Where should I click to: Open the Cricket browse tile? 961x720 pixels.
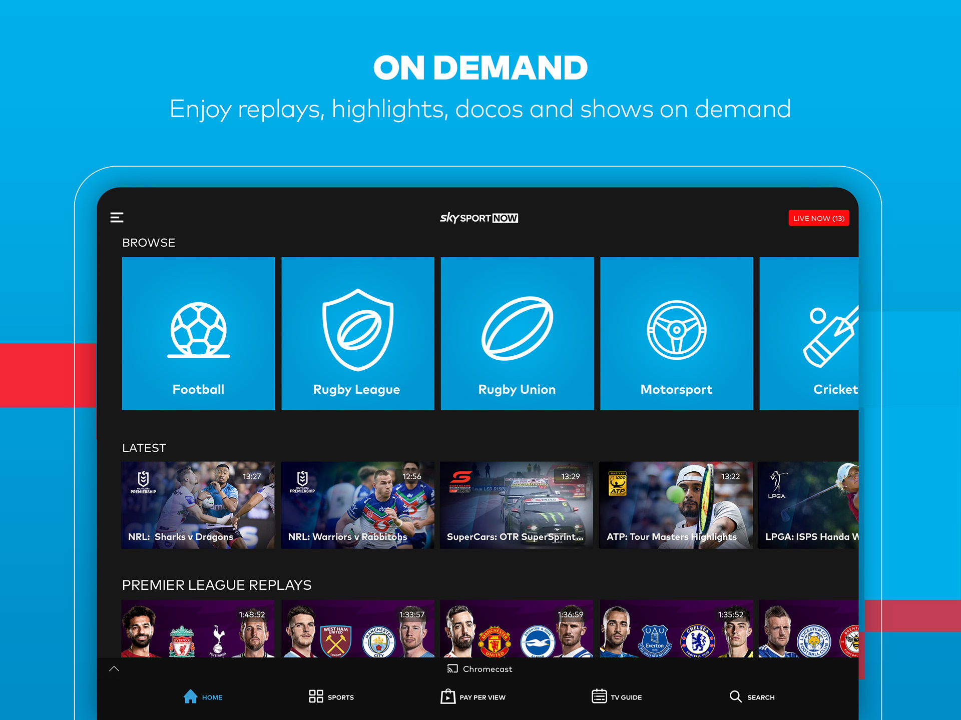[x=809, y=334]
